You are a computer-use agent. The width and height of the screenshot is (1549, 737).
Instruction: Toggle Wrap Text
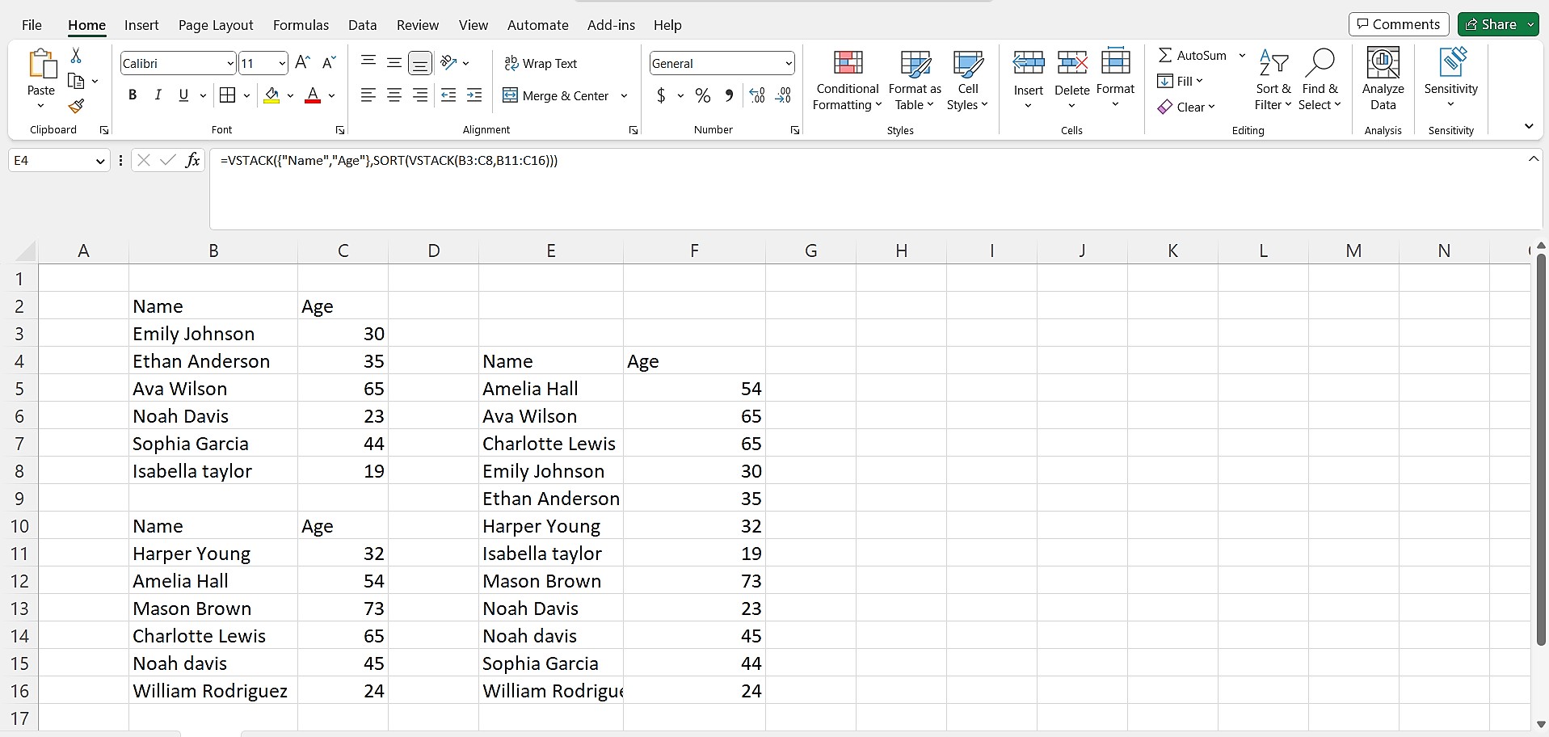tap(541, 63)
